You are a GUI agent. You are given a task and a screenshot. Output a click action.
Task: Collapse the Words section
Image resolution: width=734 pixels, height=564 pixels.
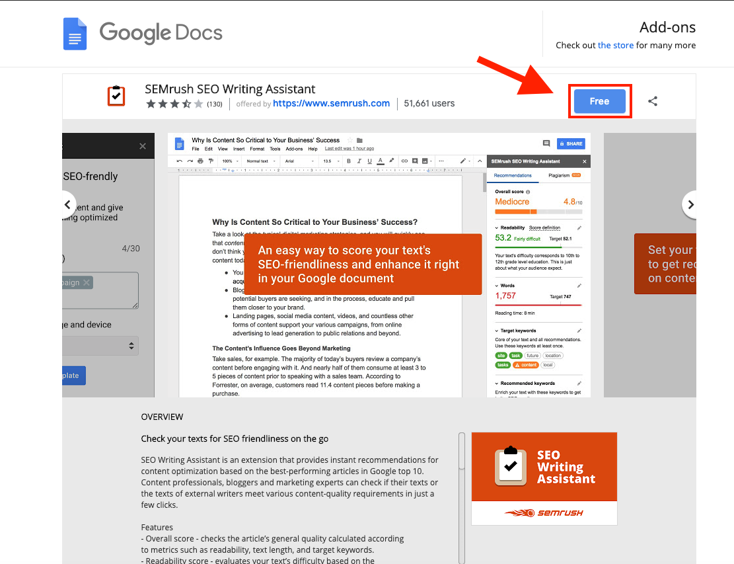click(497, 286)
